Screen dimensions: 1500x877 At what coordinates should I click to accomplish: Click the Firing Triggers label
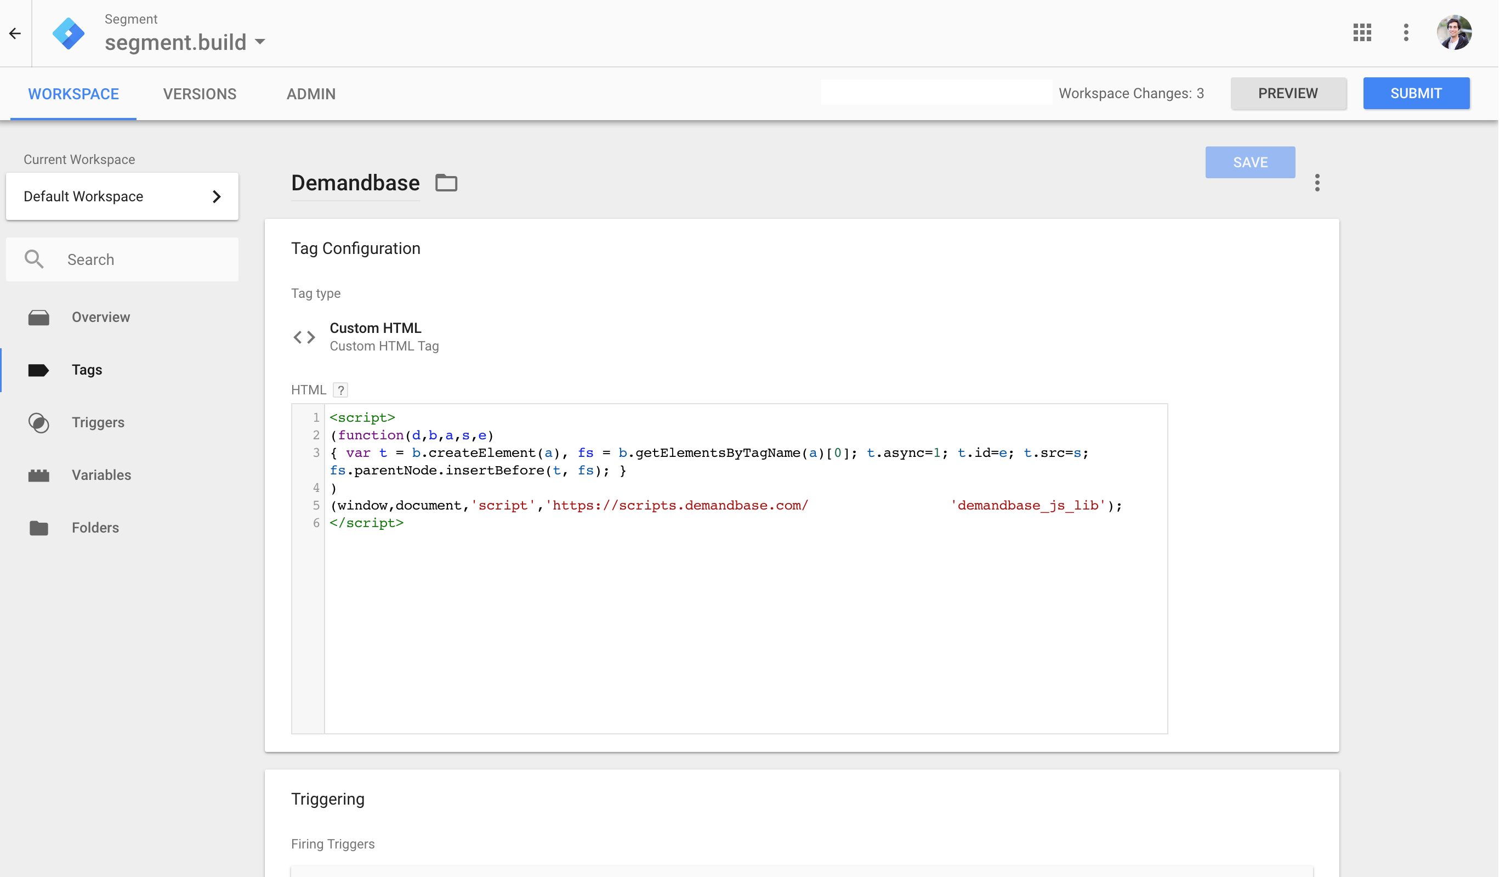(x=333, y=845)
